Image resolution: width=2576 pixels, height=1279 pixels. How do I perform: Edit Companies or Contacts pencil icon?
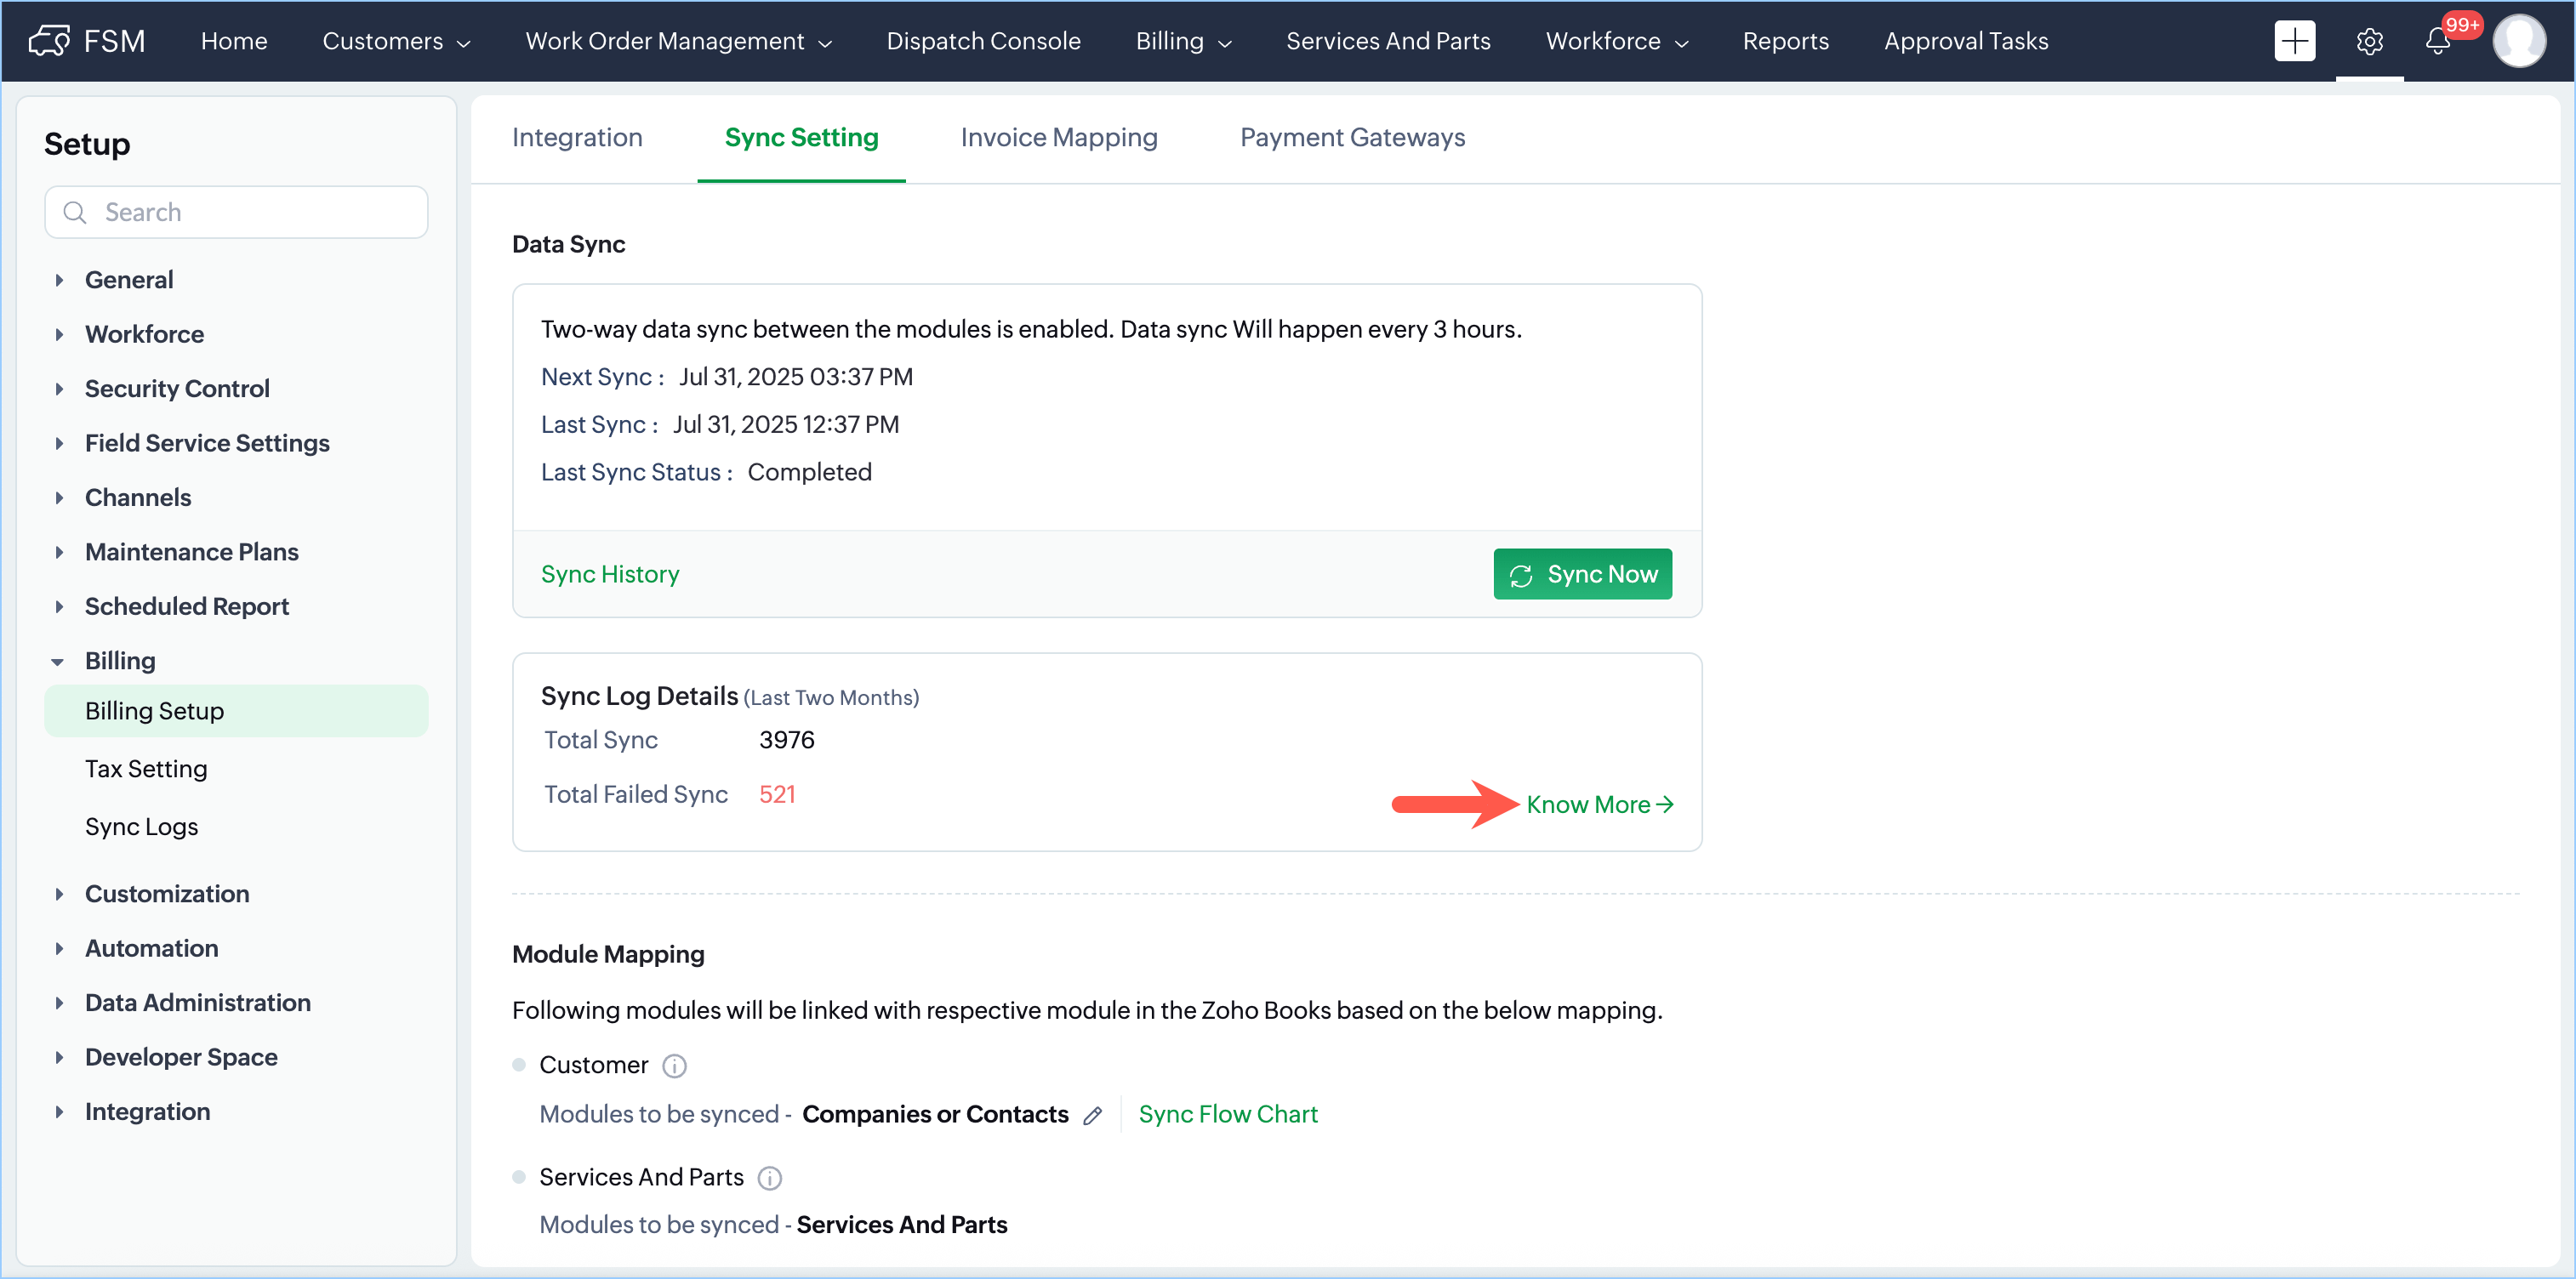tap(1093, 1115)
